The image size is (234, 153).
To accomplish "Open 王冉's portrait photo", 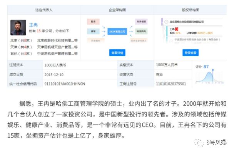I will (x=18, y=27).
